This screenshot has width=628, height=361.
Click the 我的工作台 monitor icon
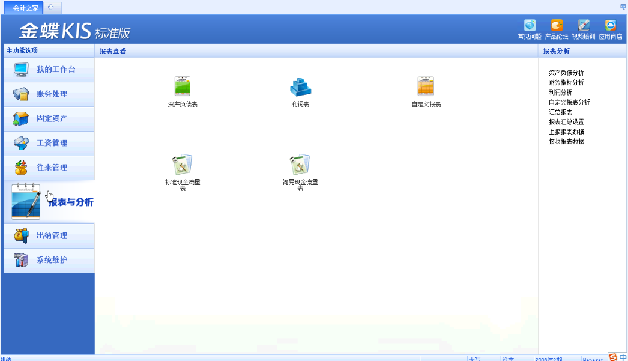click(x=21, y=69)
